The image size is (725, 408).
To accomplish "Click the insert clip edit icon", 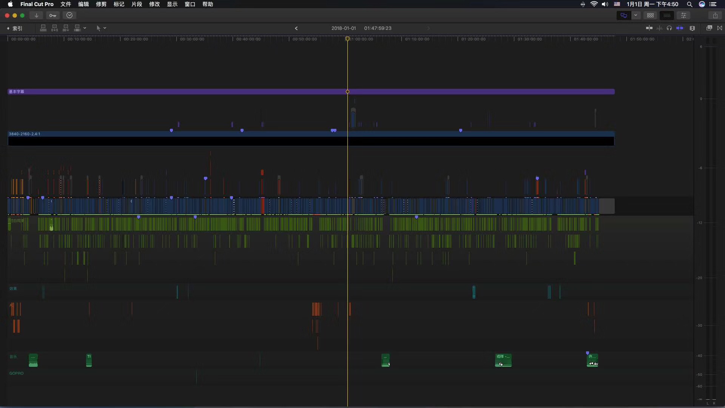I will click(54, 28).
